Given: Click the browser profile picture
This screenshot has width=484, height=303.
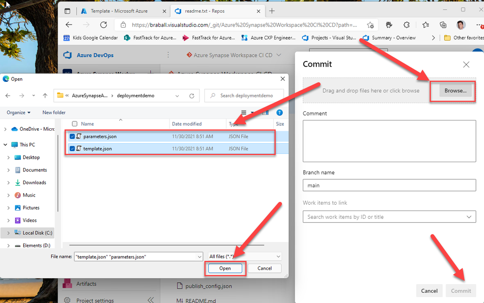Looking at the screenshot, I should point(461,25).
